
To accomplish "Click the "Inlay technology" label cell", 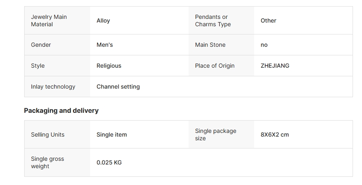I will [x=53, y=87].
